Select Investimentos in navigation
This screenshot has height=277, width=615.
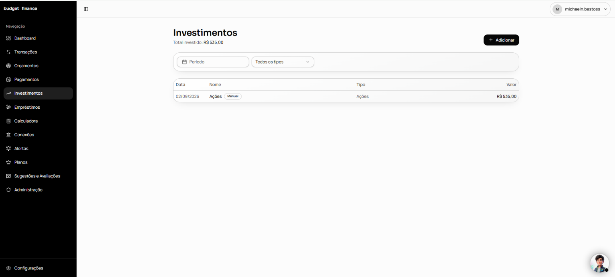(38, 93)
